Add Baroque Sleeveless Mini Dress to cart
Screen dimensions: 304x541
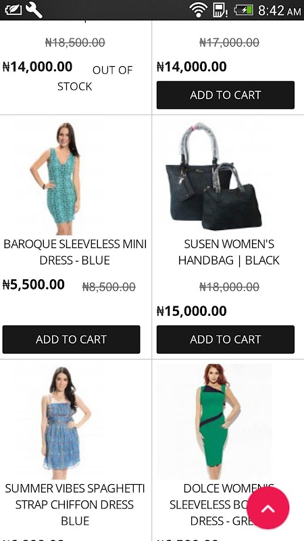[x=72, y=339]
